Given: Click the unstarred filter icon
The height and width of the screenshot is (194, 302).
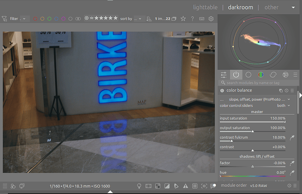Looking at the screenshot, I should point(91,18).
